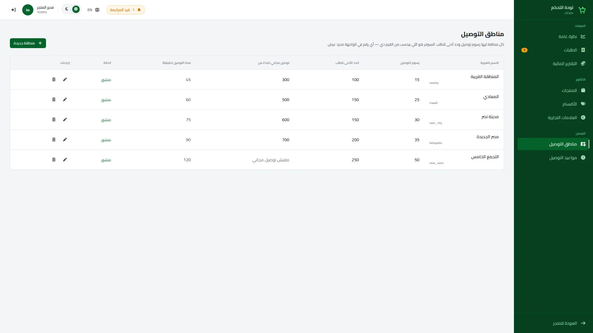
Task: Delete the مصر الجديدة zone using trash icon
Action: click(54, 140)
